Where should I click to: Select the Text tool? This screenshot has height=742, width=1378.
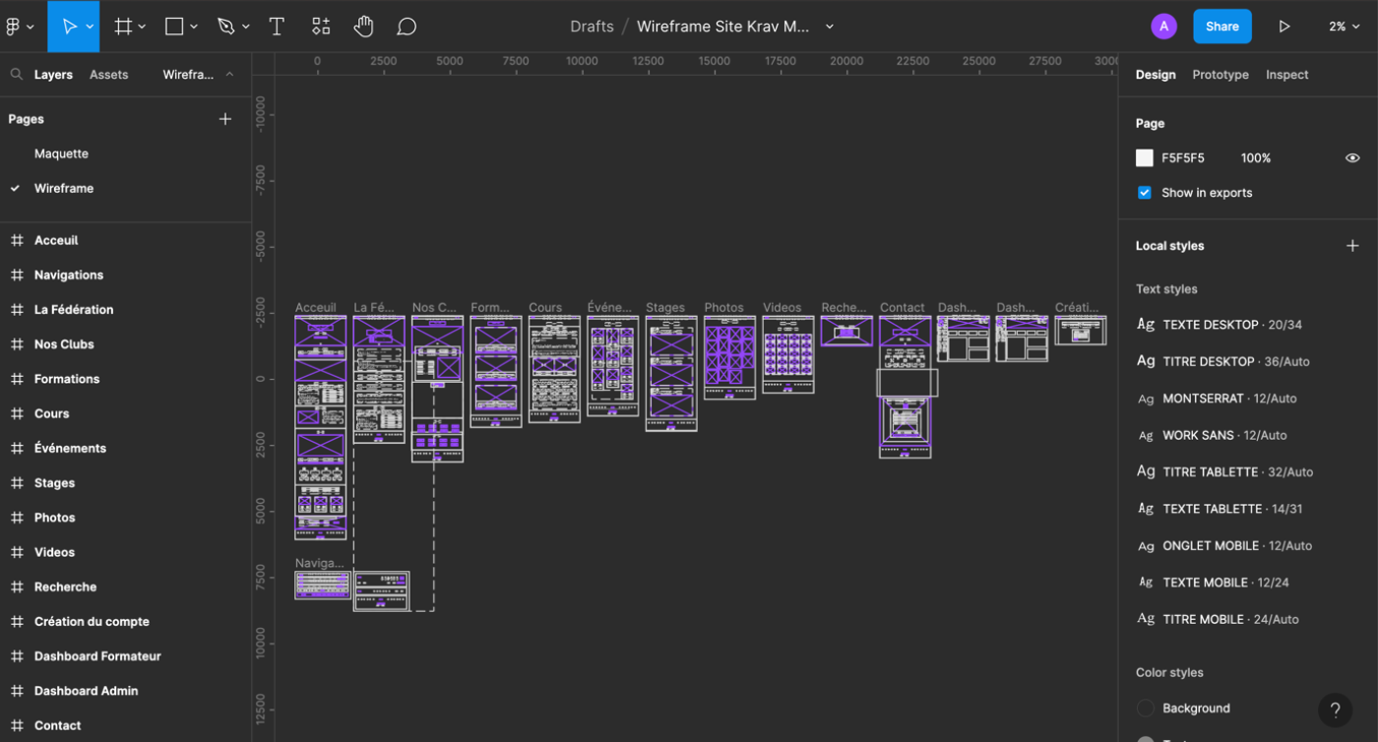point(277,27)
